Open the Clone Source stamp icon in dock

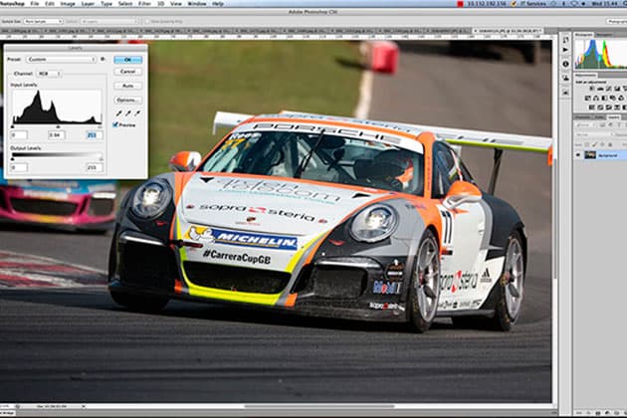(x=566, y=78)
